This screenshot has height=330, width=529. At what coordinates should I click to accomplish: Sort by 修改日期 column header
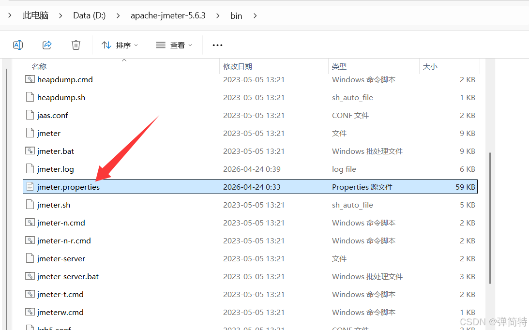(x=238, y=66)
